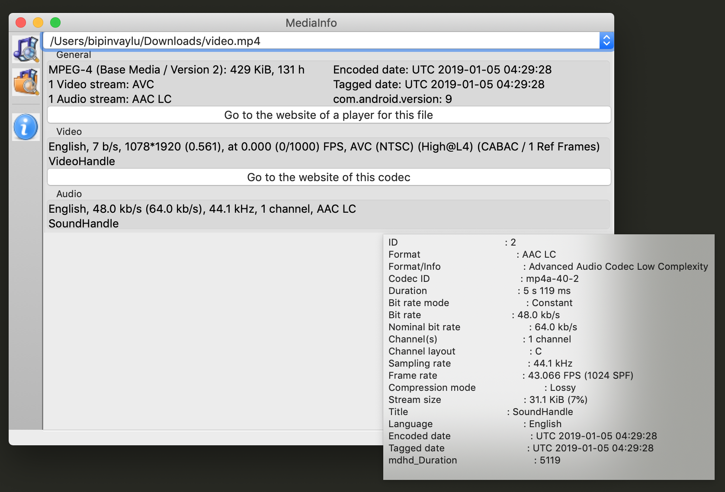
Task: Select the video details line with 1078*1920
Action: 324,147
